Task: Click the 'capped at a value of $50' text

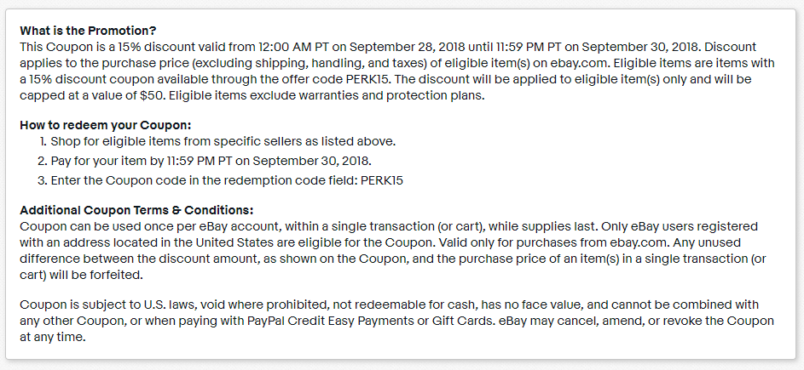Action: pyautogui.click(x=90, y=96)
